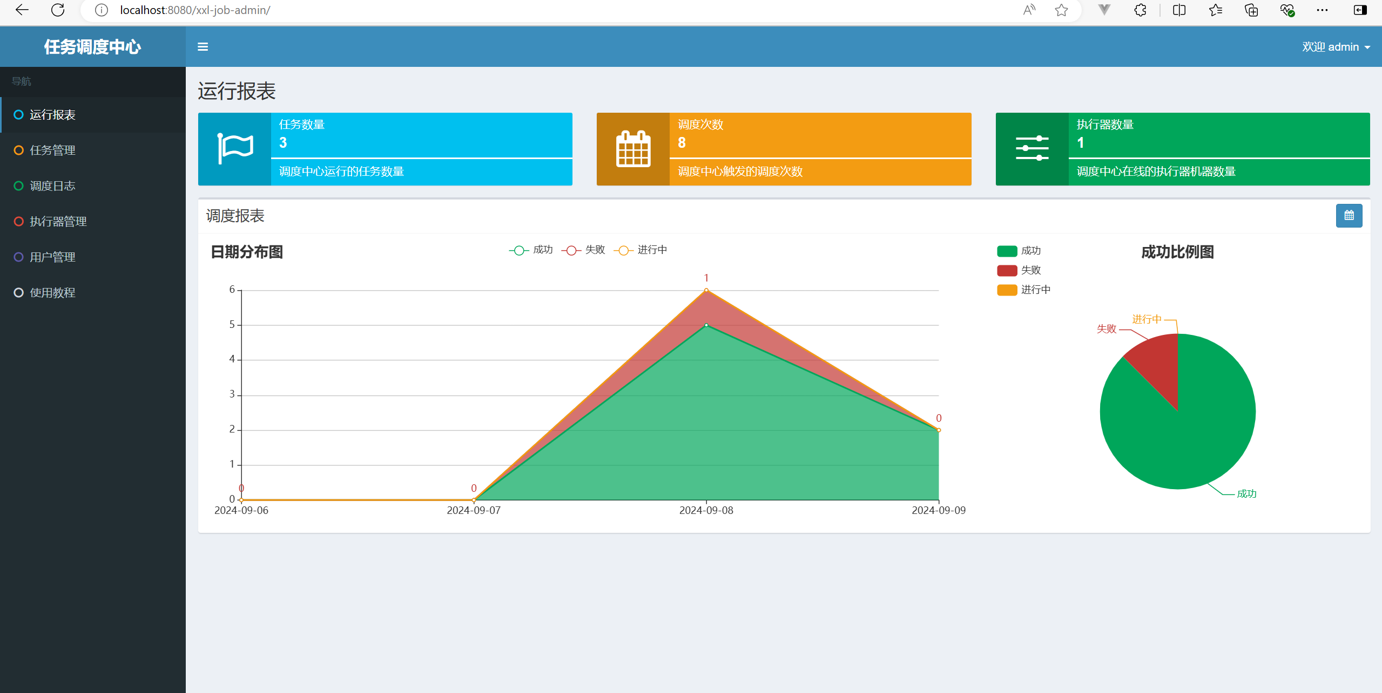Open browser settings and more menu
This screenshot has width=1382, height=693.
(x=1322, y=10)
